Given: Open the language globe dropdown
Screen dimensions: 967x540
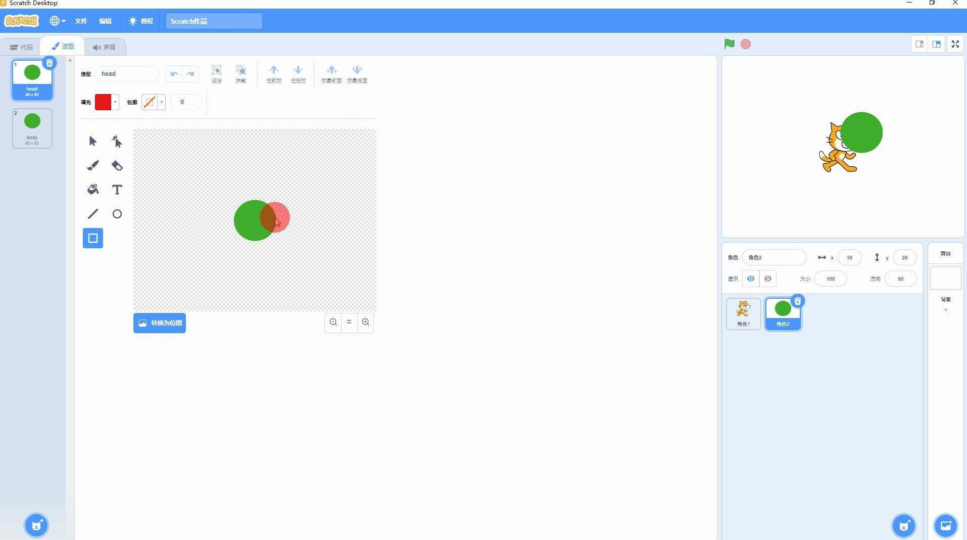Looking at the screenshot, I should point(58,21).
